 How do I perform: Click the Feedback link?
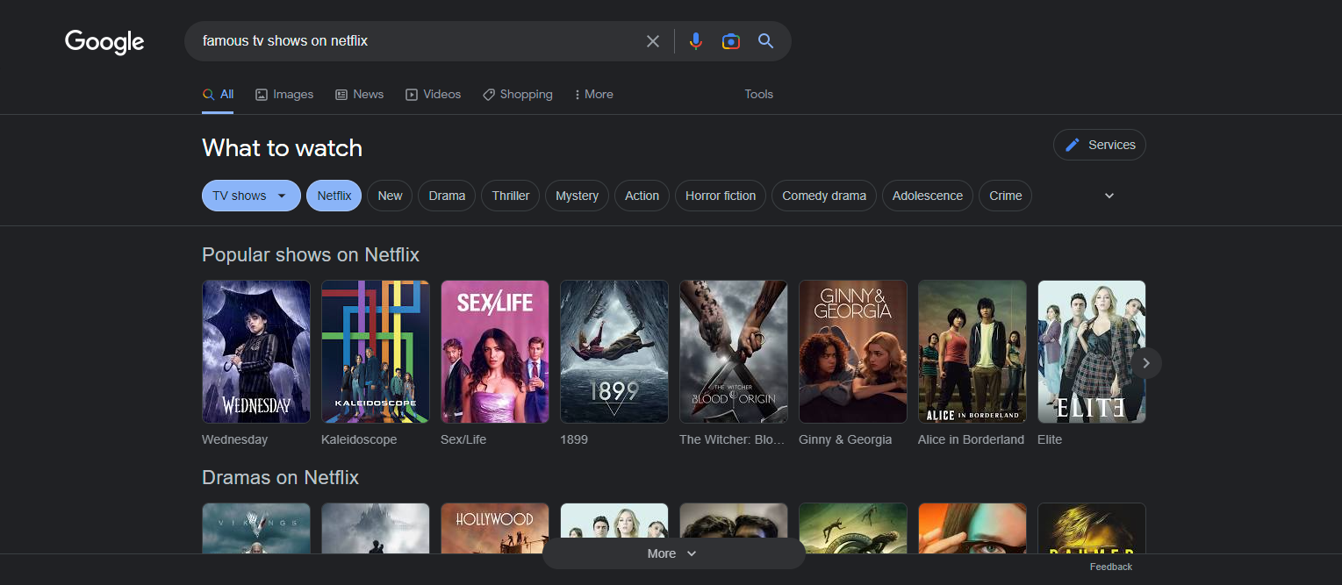[x=1111, y=567]
